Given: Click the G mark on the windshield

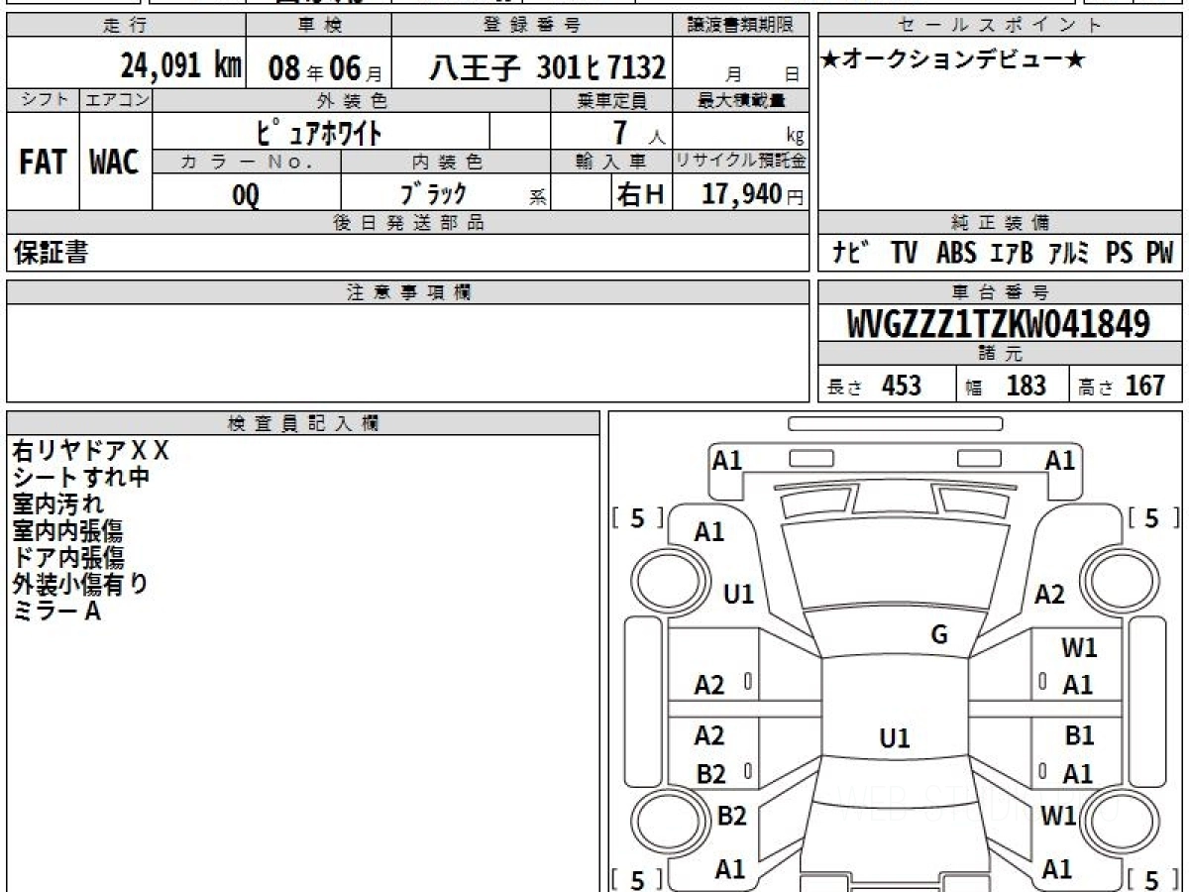Looking at the screenshot, I should point(939,635).
